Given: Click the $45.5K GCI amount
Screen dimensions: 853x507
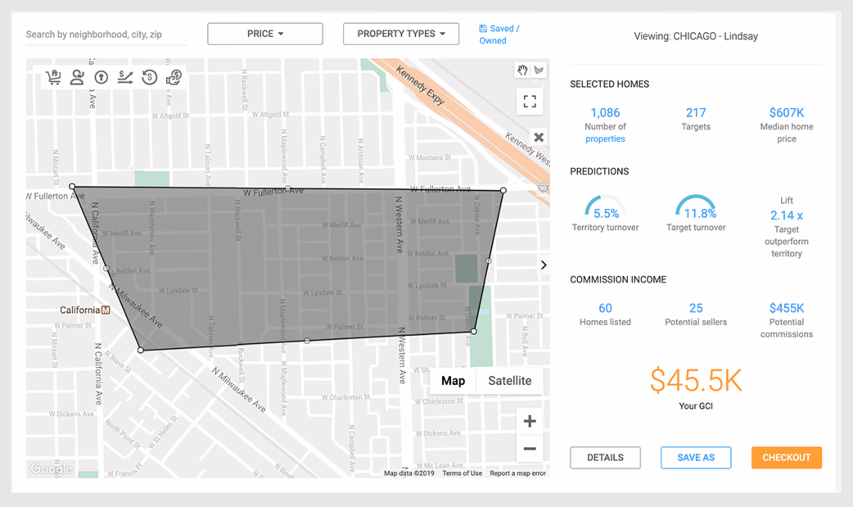Looking at the screenshot, I should [x=696, y=380].
